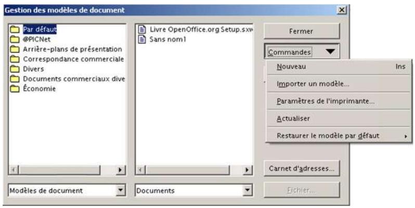This screenshot has height=208, width=415.
Task: Choose Actualiser from the menu
Action: 339,118
